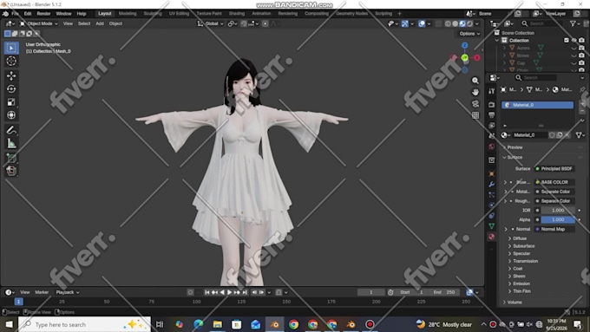Screen dimensions: 590x332
Task: Open the Modifiers wrench properties tab
Action: pyautogui.click(x=491, y=185)
